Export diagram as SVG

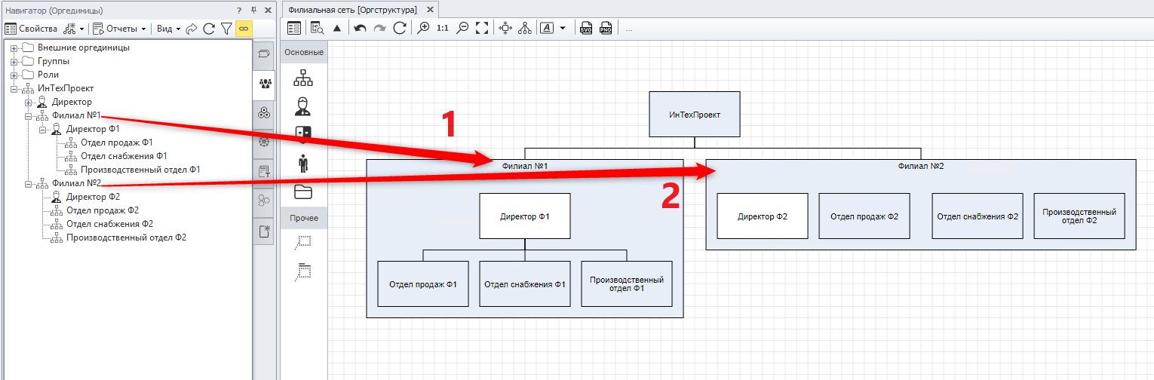(x=586, y=28)
